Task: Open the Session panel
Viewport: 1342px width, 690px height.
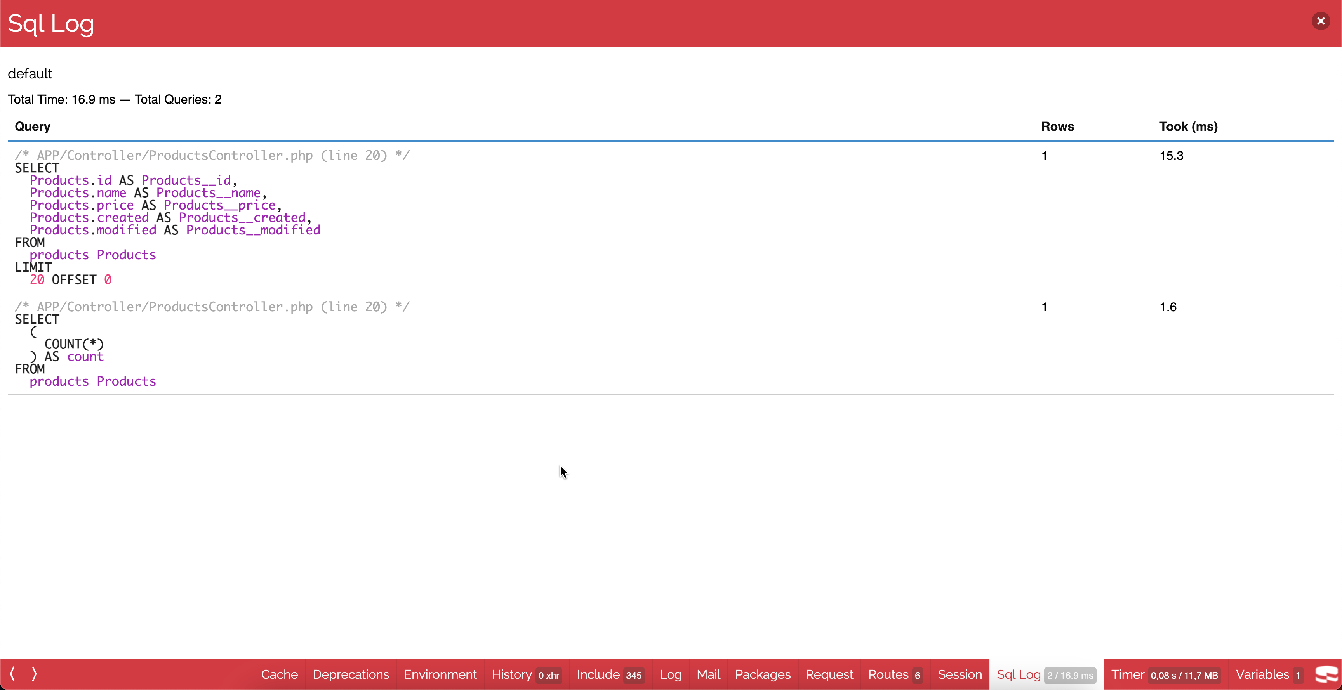Action: click(x=959, y=674)
